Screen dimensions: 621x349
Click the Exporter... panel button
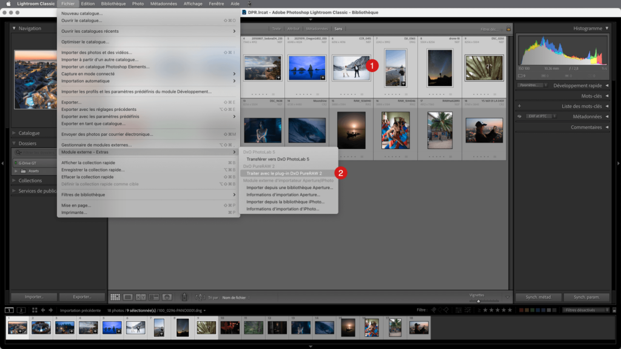82,297
